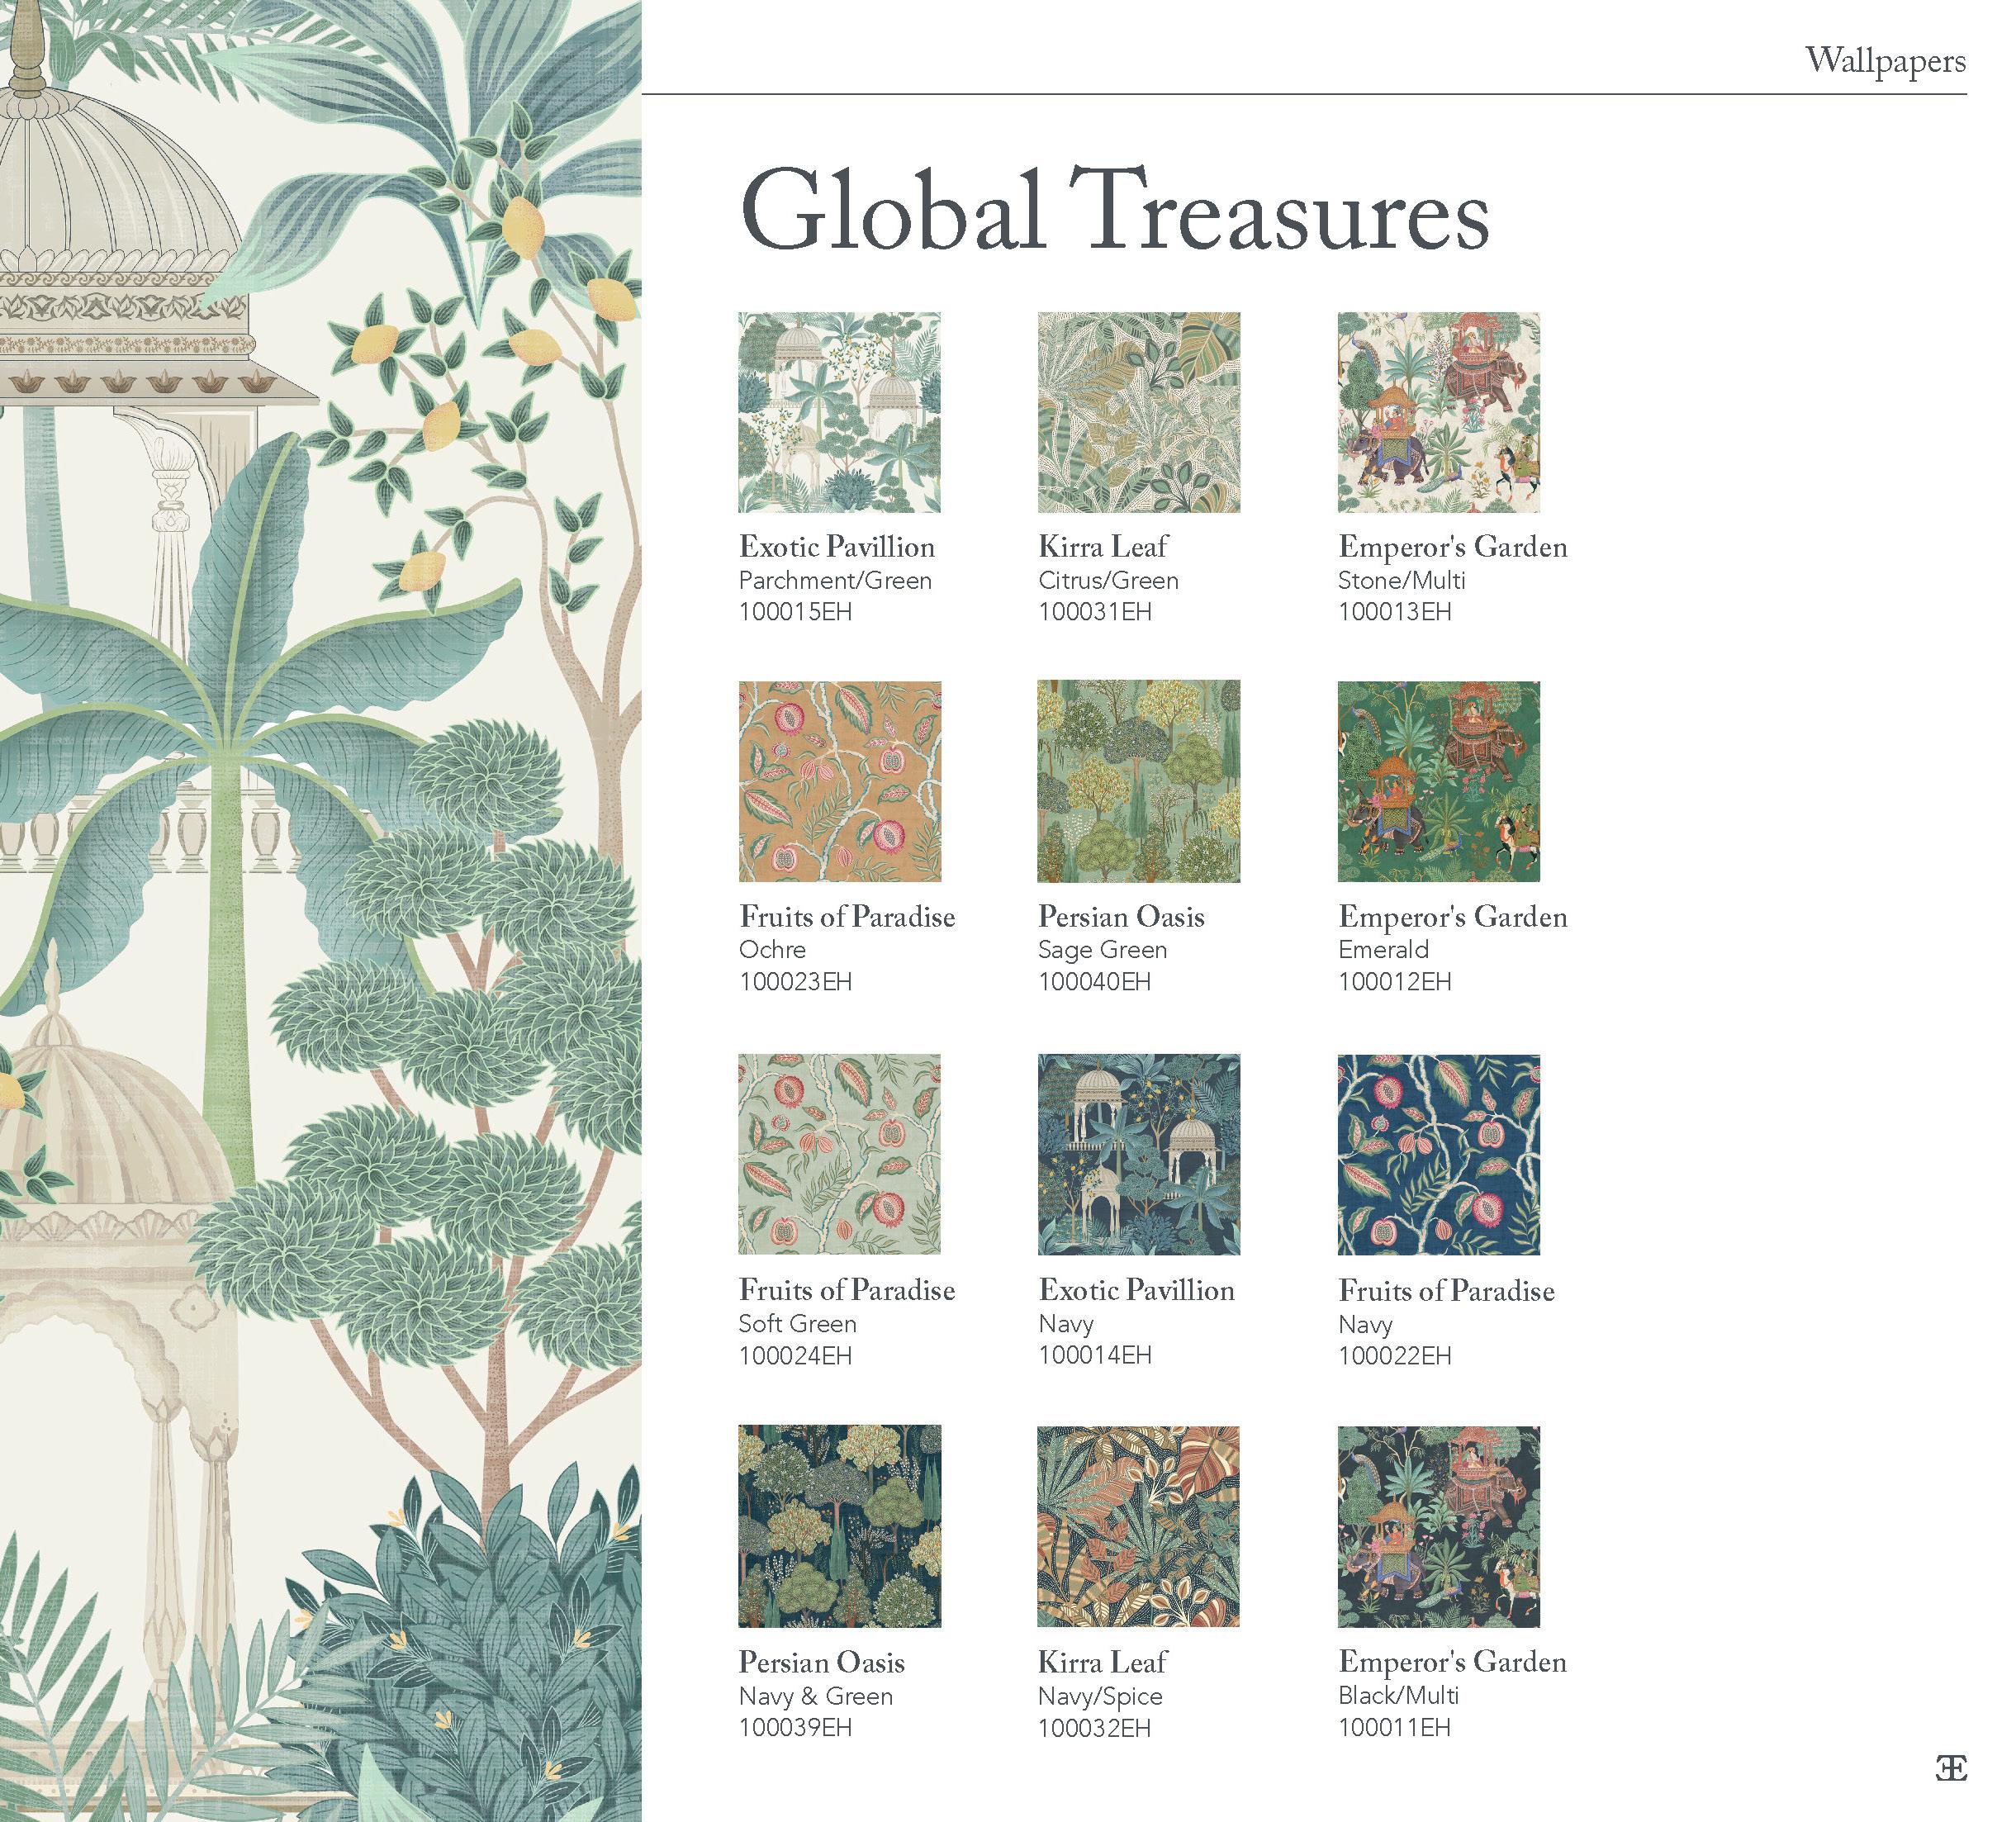Select the Persian Oasis Sage Green swatch
The width and height of the screenshot is (2016, 1822).
1138,781
